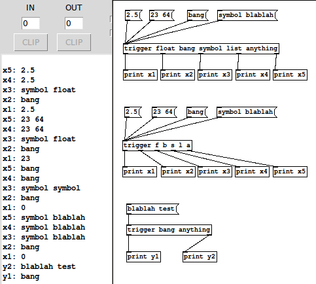Click console line 'x1: 23'
This screenshot has height=284, width=316.
[x=16, y=158]
